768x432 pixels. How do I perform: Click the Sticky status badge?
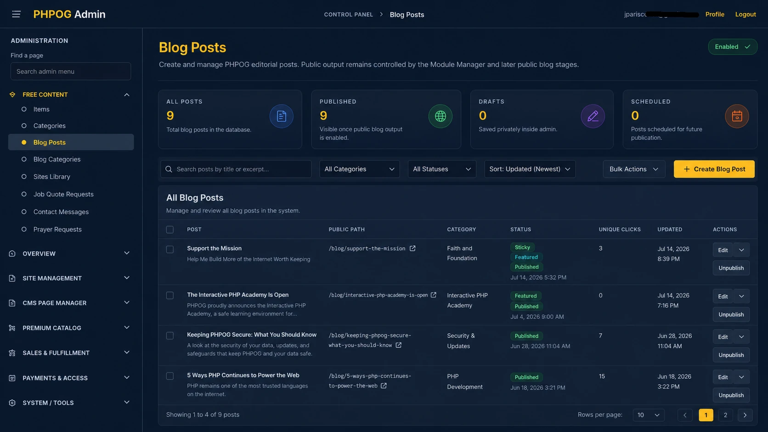(522, 247)
